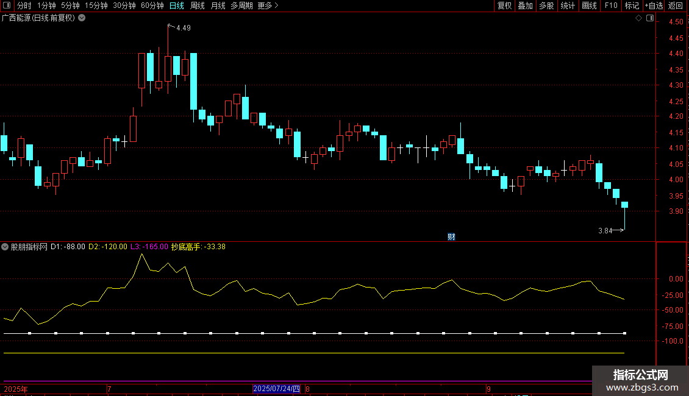689x396 pixels.
Task: Click the 股朋指标网 indicator name
Action: 29,247
